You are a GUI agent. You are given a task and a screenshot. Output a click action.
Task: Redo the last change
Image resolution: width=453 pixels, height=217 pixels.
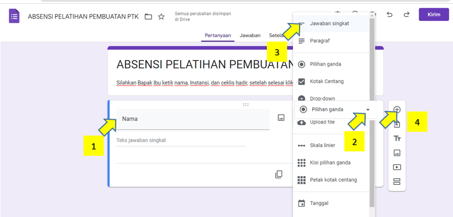407,14
